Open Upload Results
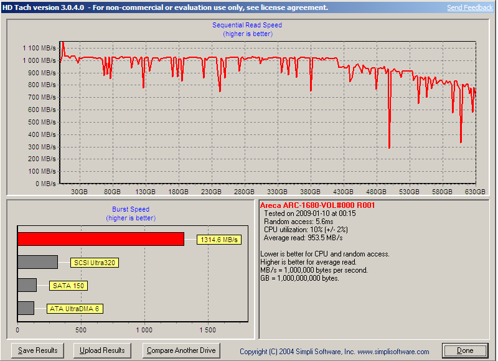 pyautogui.click(x=102, y=350)
